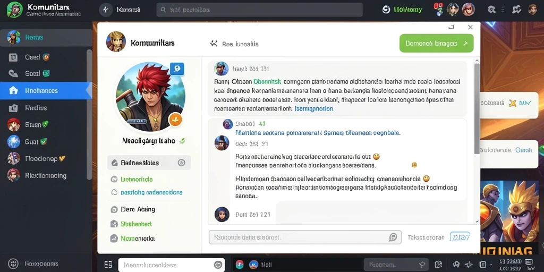
Task: Click the green Domenct btnages button
Action: click(437, 44)
